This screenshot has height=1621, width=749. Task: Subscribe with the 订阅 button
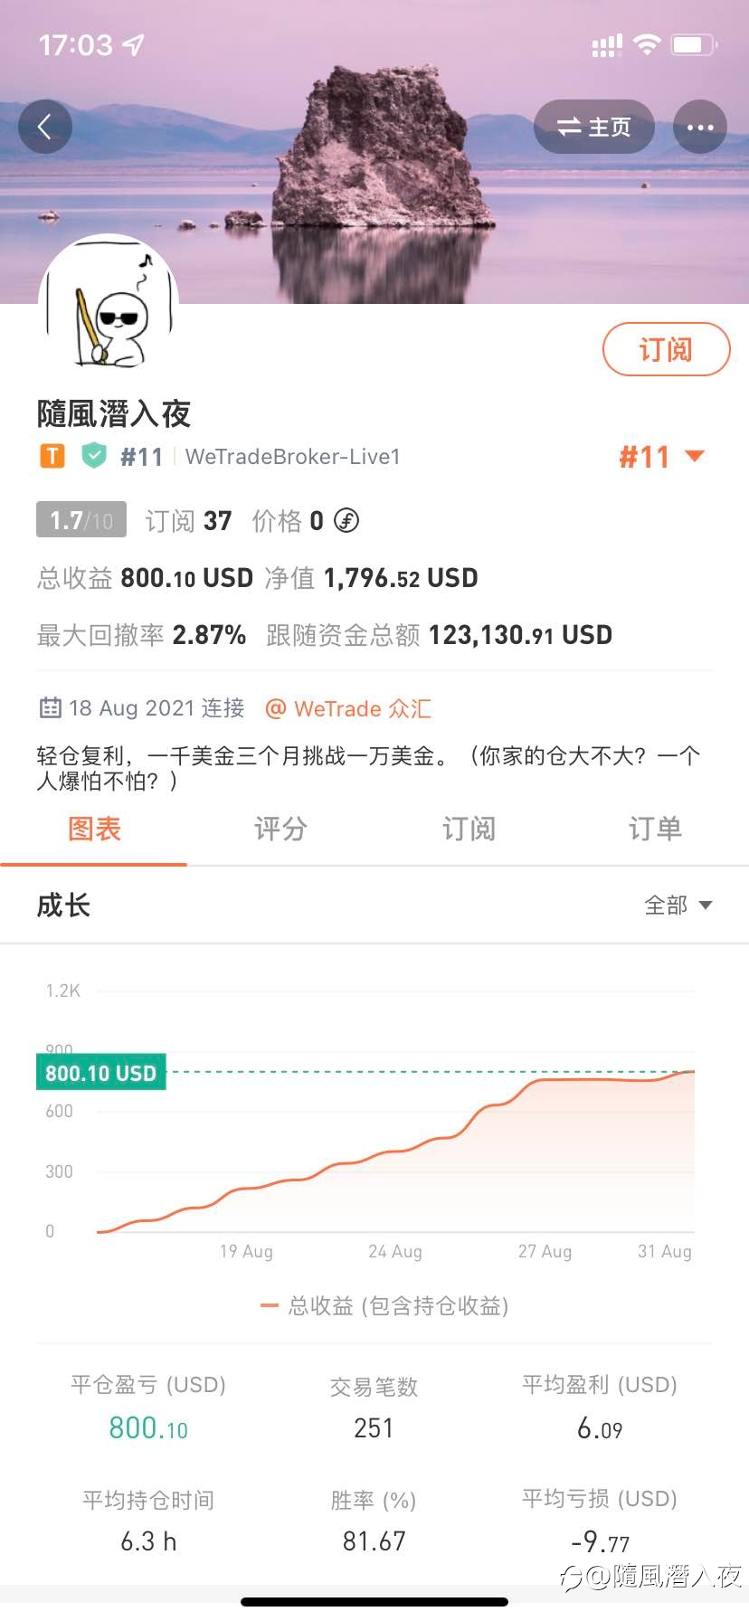[666, 349]
